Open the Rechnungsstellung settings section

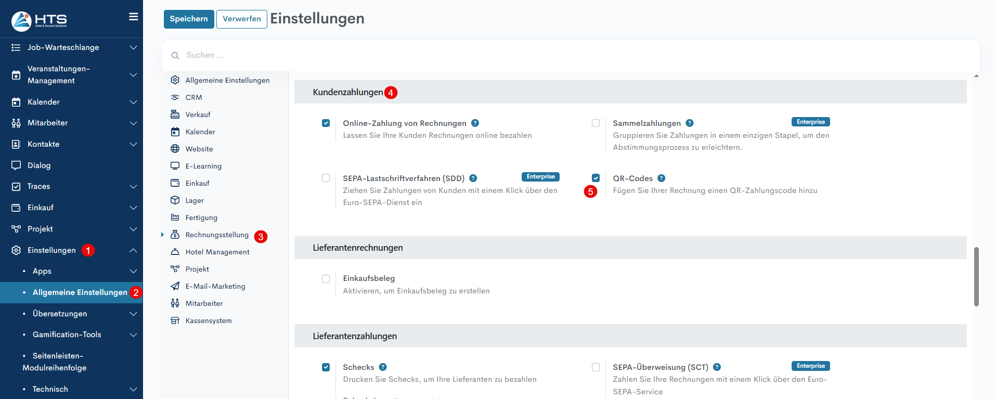[x=217, y=235]
